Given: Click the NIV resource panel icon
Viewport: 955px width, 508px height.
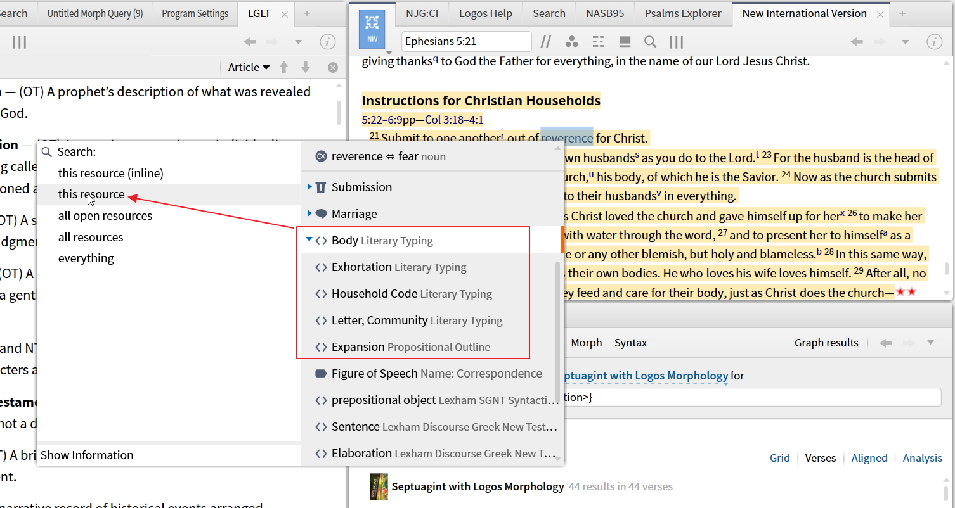Looking at the screenshot, I should pos(372,29).
